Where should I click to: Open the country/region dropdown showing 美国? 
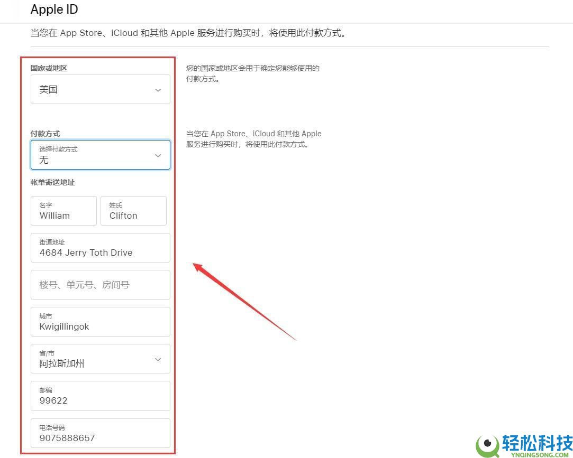pyautogui.click(x=101, y=89)
